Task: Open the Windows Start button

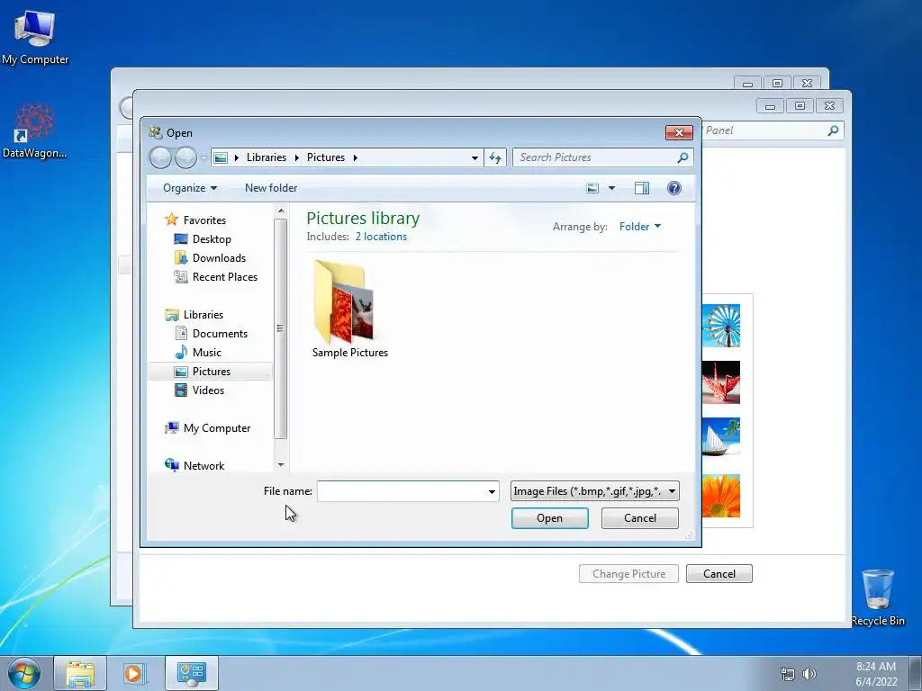Action: point(24,673)
